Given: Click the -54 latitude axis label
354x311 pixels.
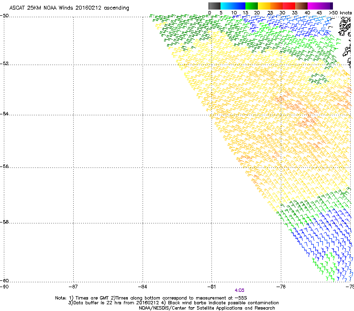Looking at the screenshot, I should (4, 113).
